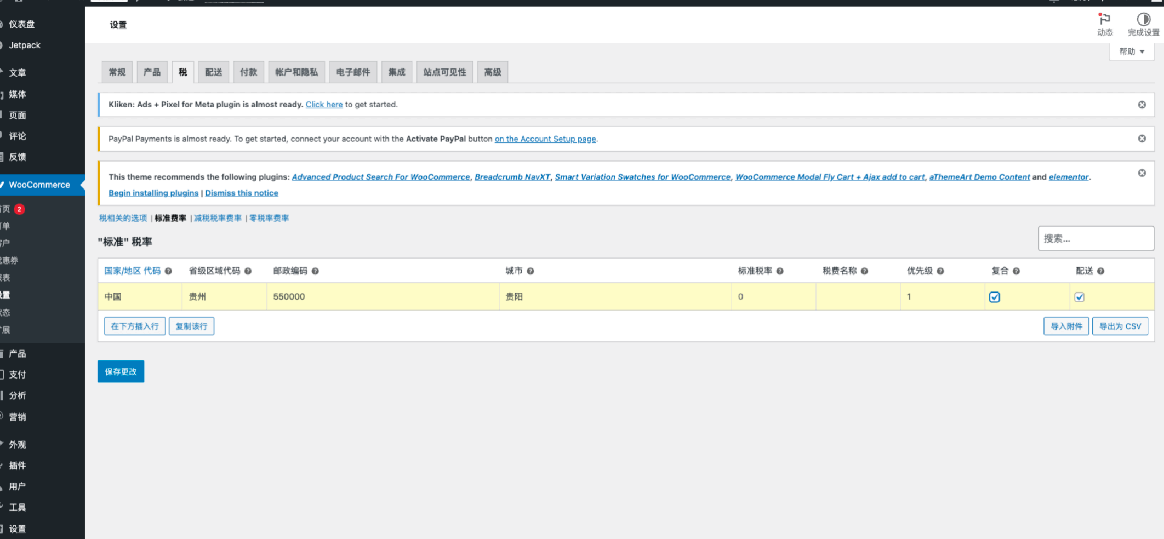Switch to the 配送 settings tab

click(213, 72)
